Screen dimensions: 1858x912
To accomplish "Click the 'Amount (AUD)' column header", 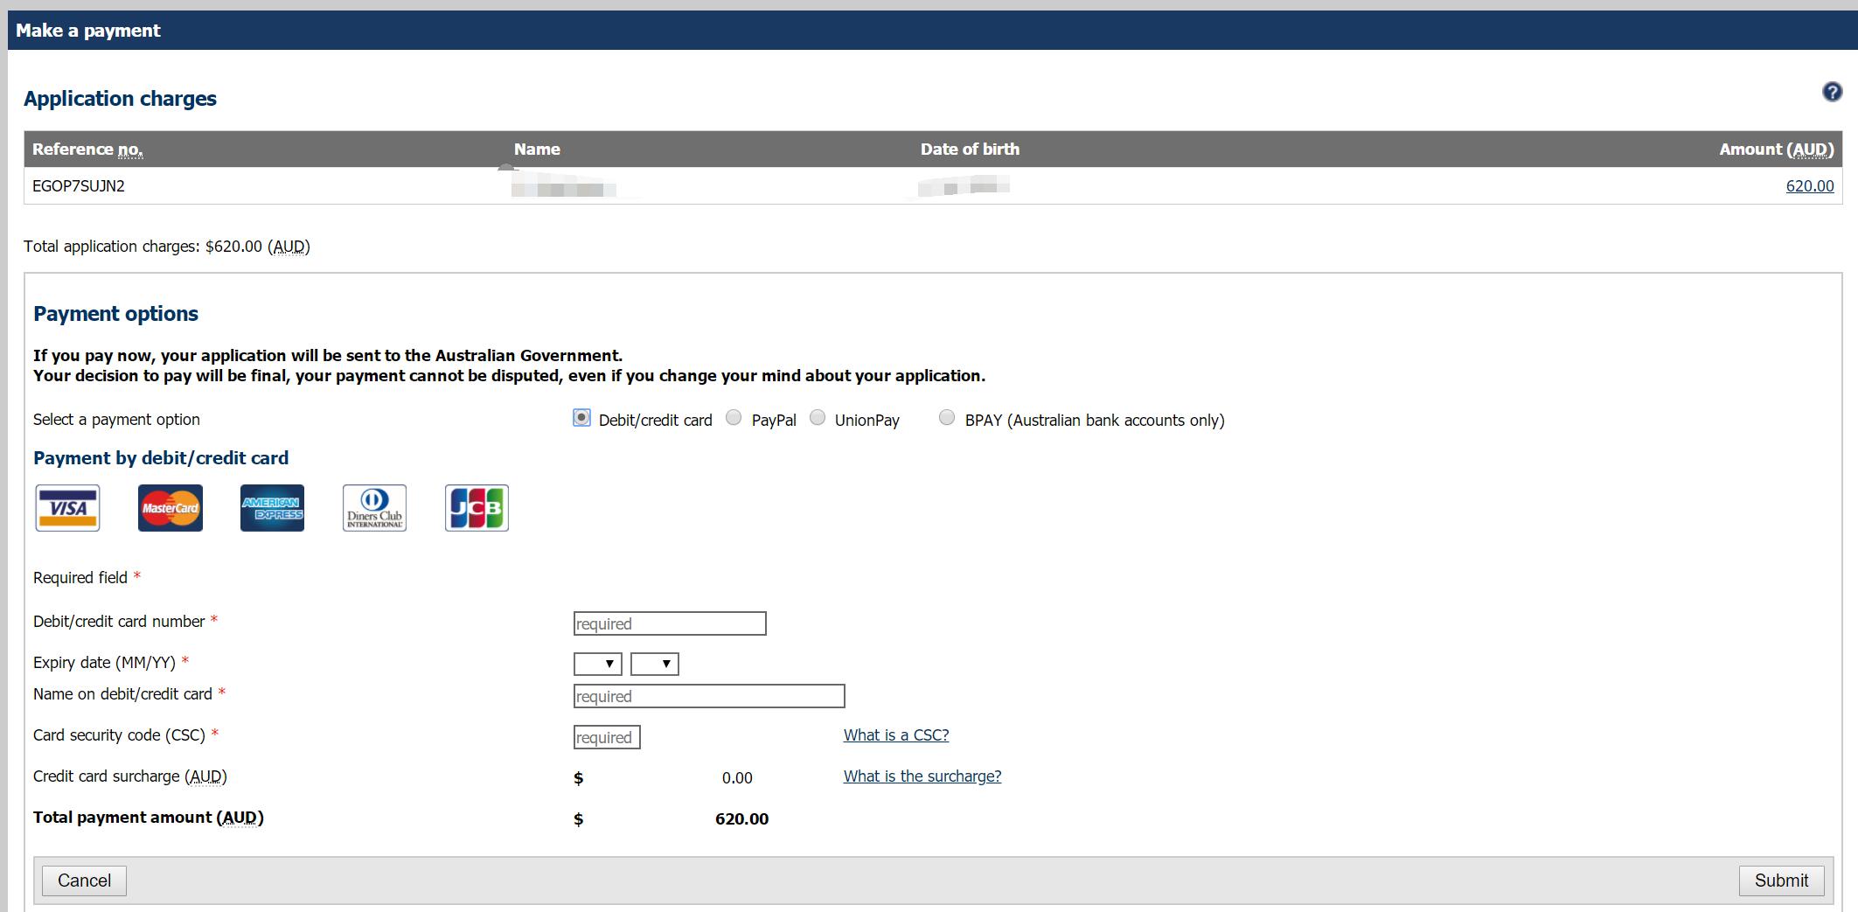I will [x=1777, y=150].
